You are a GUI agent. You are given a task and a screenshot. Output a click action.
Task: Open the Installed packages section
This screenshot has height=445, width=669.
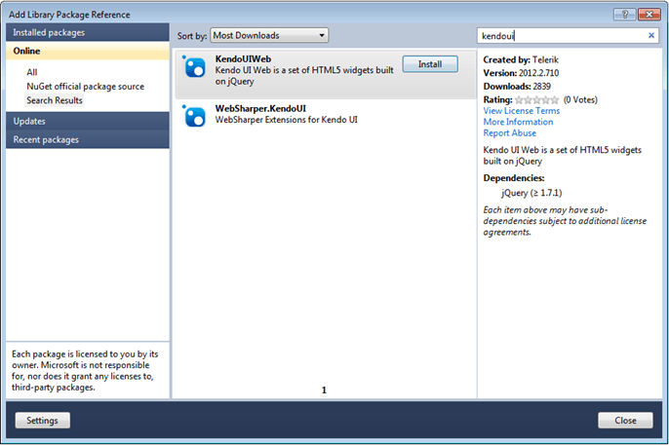(88, 32)
